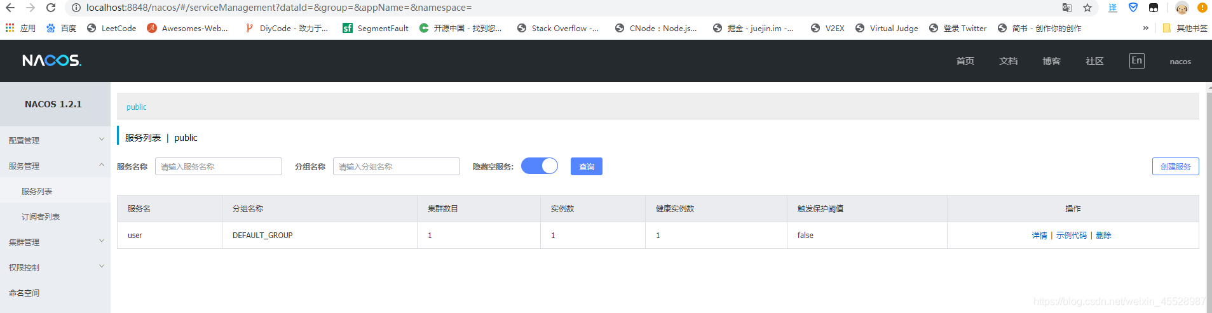Reload the page with refresh icon

[51, 8]
